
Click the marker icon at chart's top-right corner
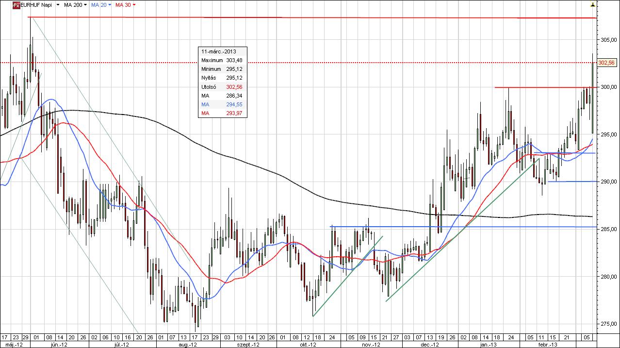(x=592, y=4)
